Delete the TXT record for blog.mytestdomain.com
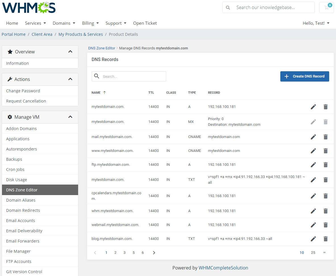Image resolution: width=336 pixels, height=276 pixels. [325, 239]
